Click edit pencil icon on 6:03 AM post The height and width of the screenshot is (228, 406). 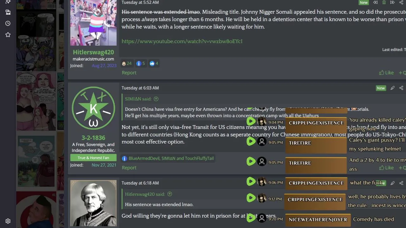tap(392, 88)
